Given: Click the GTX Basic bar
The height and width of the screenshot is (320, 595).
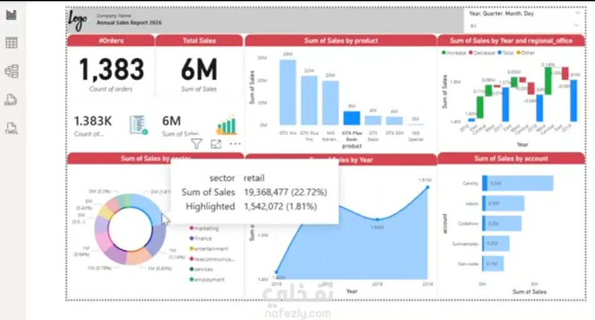Looking at the screenshot, I should pyautogui.click(x=373, y=121).
